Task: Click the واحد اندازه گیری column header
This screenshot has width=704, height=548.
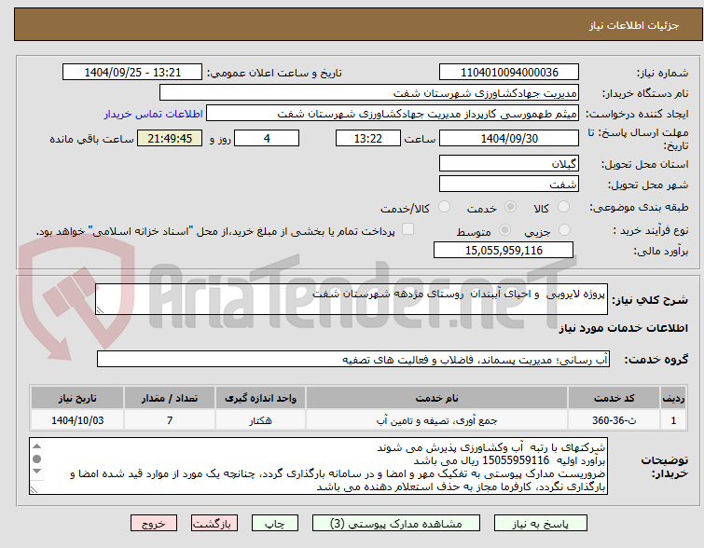Action: tap(260, 398)
